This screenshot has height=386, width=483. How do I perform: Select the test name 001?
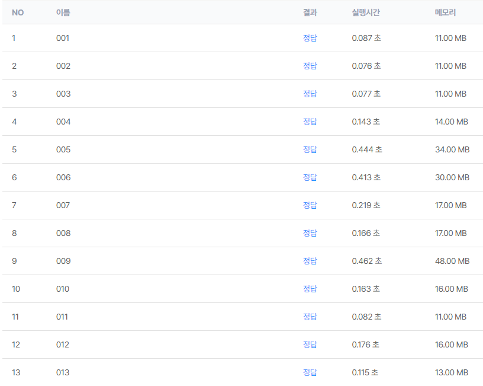tap(63, 38)
